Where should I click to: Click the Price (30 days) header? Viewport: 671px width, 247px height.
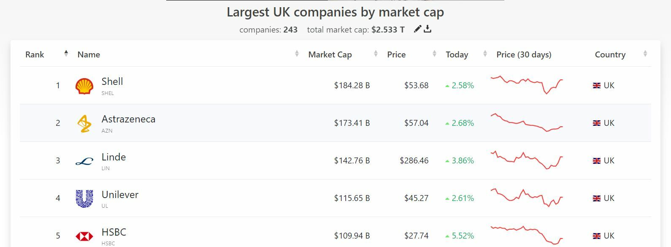point(524,54)
